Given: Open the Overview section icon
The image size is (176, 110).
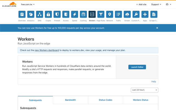Looking at the screenshot, I should pyautogui.click(x=22, y=14).
